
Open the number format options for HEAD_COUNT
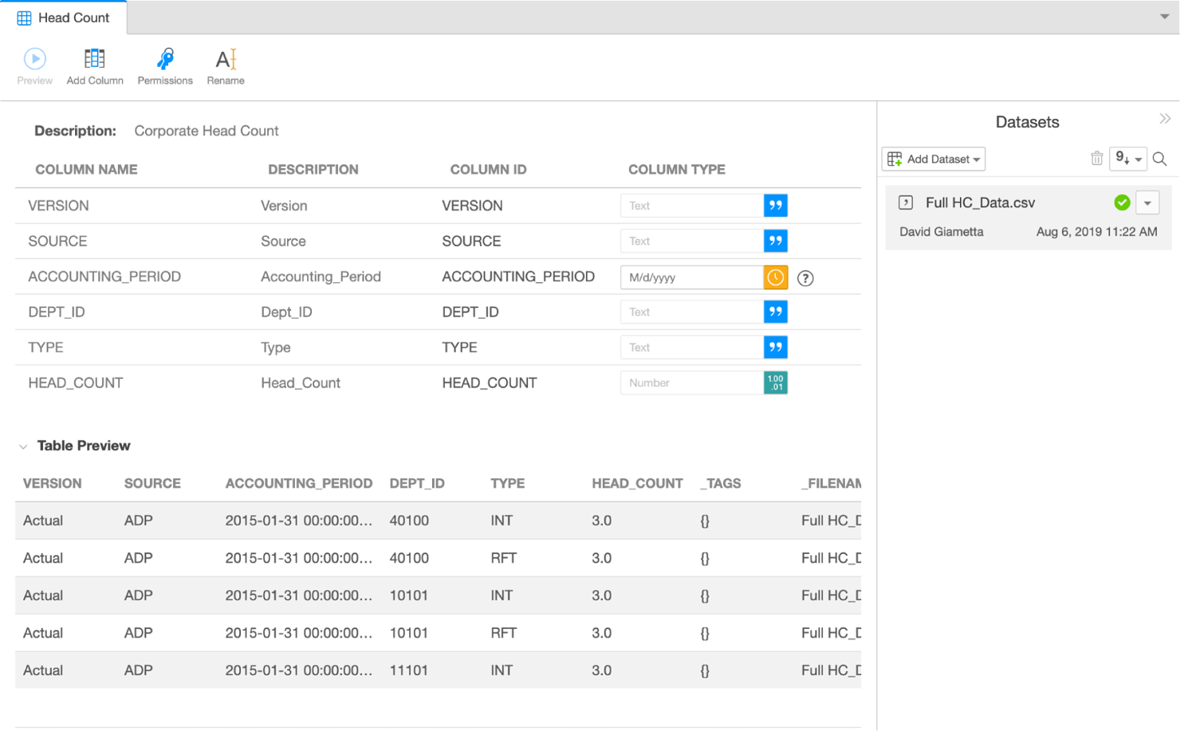[774, 383]
